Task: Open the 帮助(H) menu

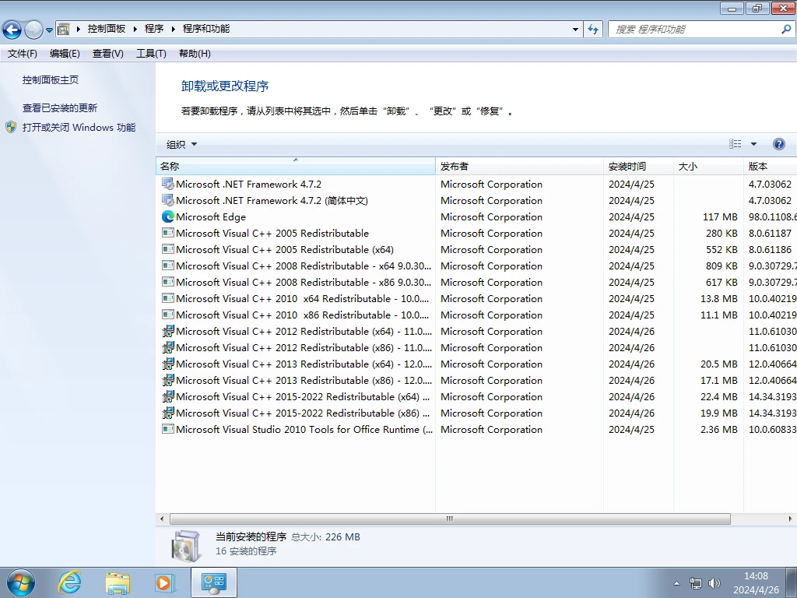Action: click(195, 54)
